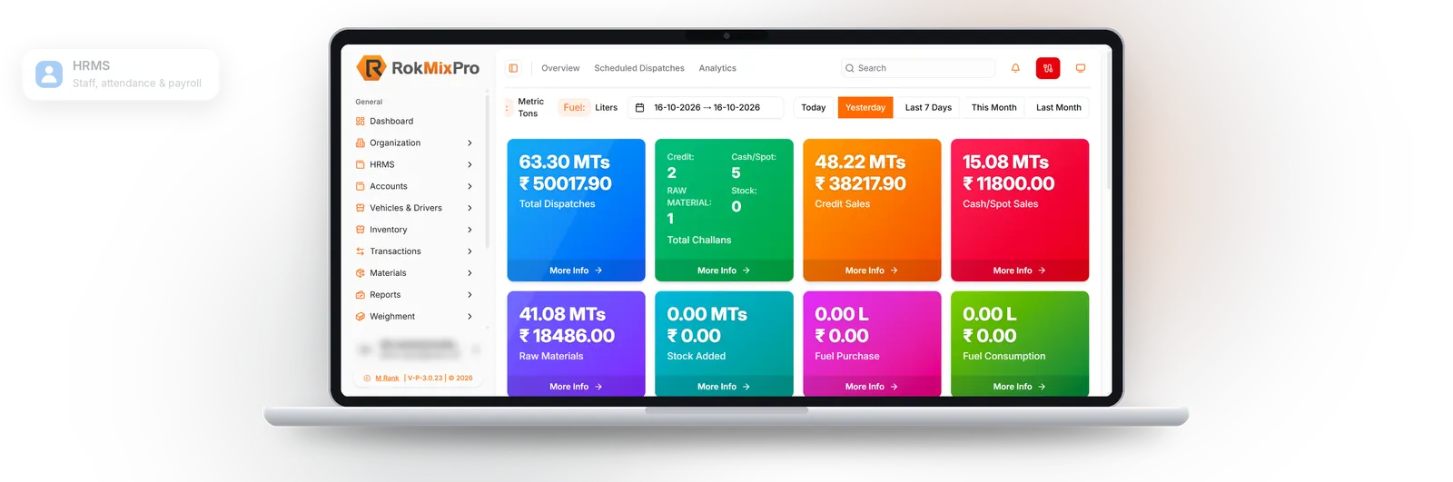The width and height of the screenshot is (1453, 482).
Task: Open the HRMS menu label
Action: click(382, 164)
